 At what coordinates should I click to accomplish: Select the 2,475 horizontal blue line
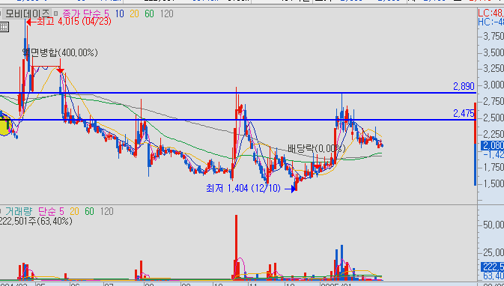click(238, 120)
